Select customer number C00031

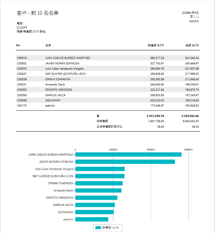(x=22, y=85)
